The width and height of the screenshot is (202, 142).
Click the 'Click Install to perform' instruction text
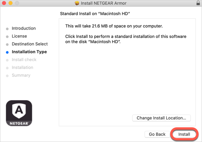(x=126, y=39)
